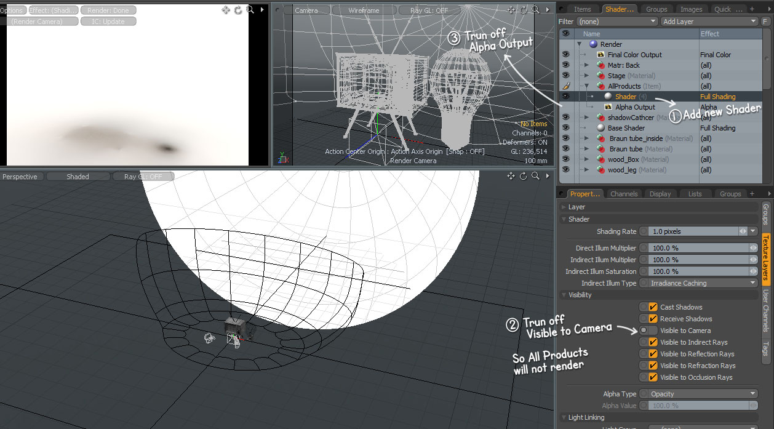Select the wood_Box material layer
The image size is (774, 429).
pos(623,159)
